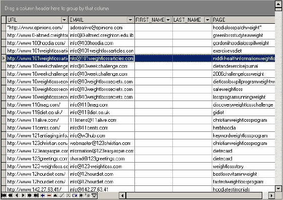The image size is (283, 200).
Task: Select the information@123easyaspie email cell
Action: click(x=102, y=151)
